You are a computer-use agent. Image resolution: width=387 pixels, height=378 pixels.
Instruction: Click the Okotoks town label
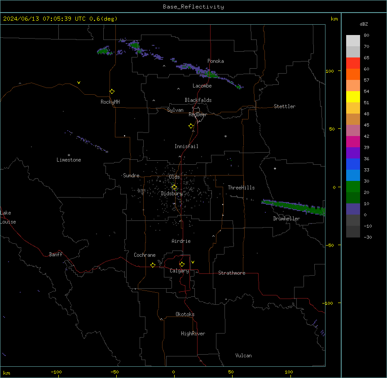(185, 314)
